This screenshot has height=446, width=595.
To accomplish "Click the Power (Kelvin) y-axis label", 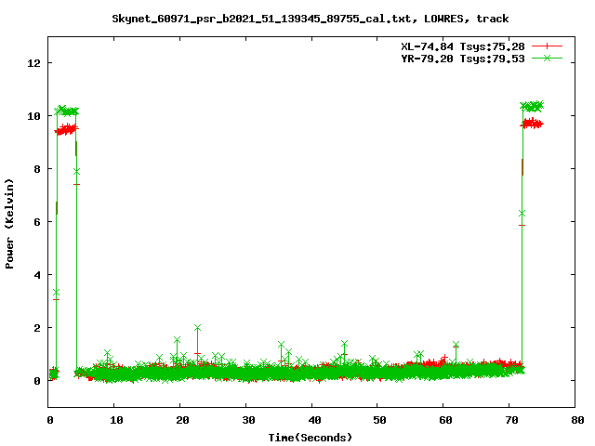I will pos(9,223).
